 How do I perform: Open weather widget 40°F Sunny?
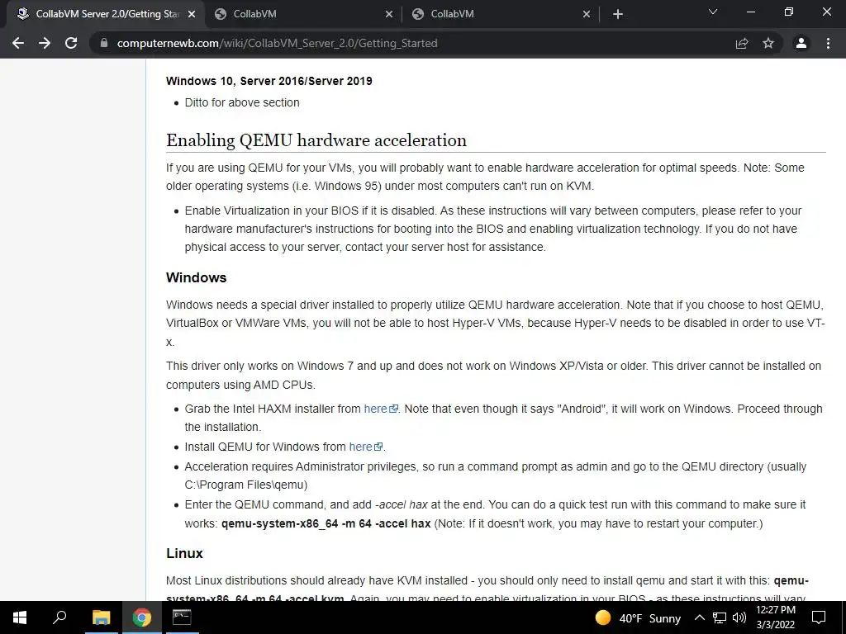pos(638,617)
